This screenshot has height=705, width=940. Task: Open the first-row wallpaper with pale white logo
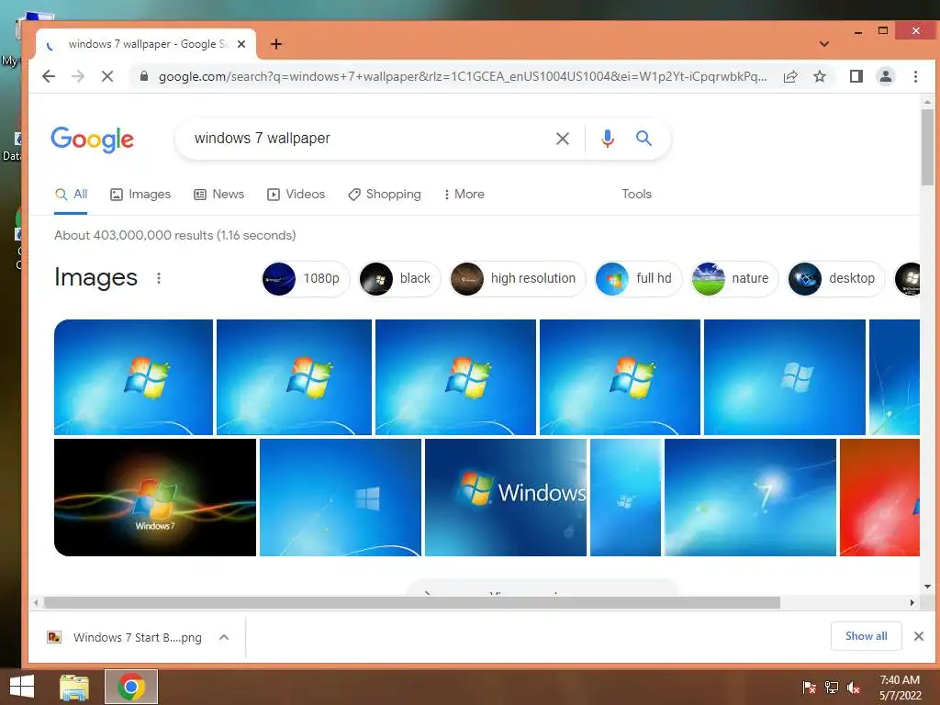click(784, 377)
